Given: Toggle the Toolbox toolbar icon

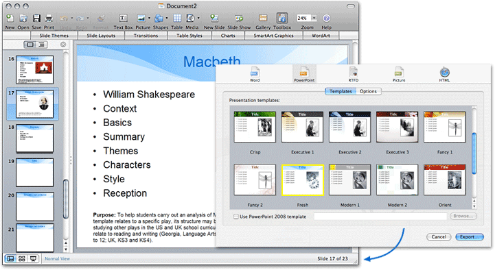Looking at the screenshot, I should 282,19.
